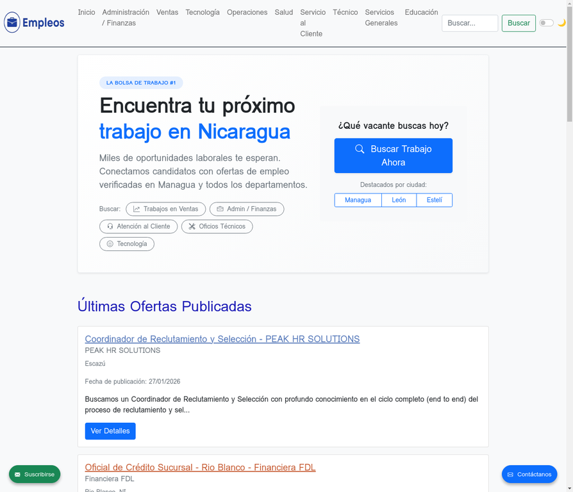Click the Destacados por ciudad: label
This screenshot has height=492, width=573.
(393, 184)
